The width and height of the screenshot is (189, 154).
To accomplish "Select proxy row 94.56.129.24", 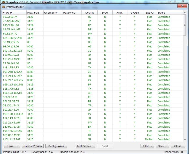I will (x=92, y=46).
